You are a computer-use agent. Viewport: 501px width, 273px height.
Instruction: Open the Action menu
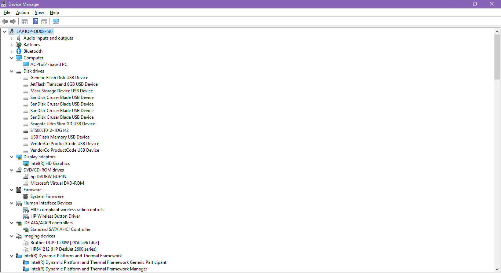[22, 12]
